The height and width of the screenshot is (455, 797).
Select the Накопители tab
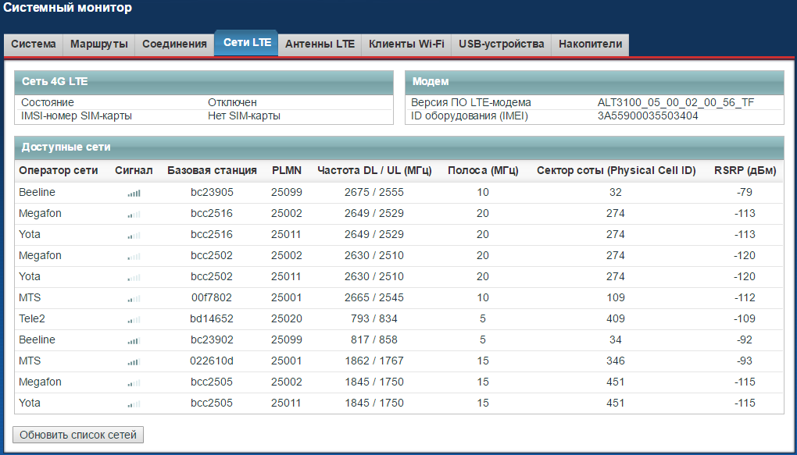click(x=589, y=44)
